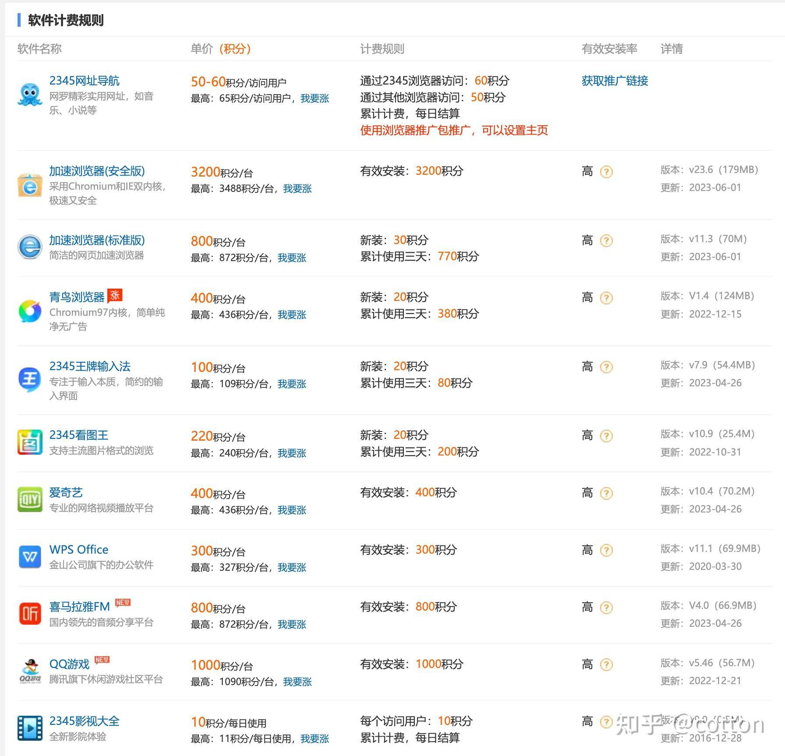The image size is (785, 756).
Task: Click 我要涨 in the 2345网址导航 row
Action: pyautogui.click(x=315, y=99)
